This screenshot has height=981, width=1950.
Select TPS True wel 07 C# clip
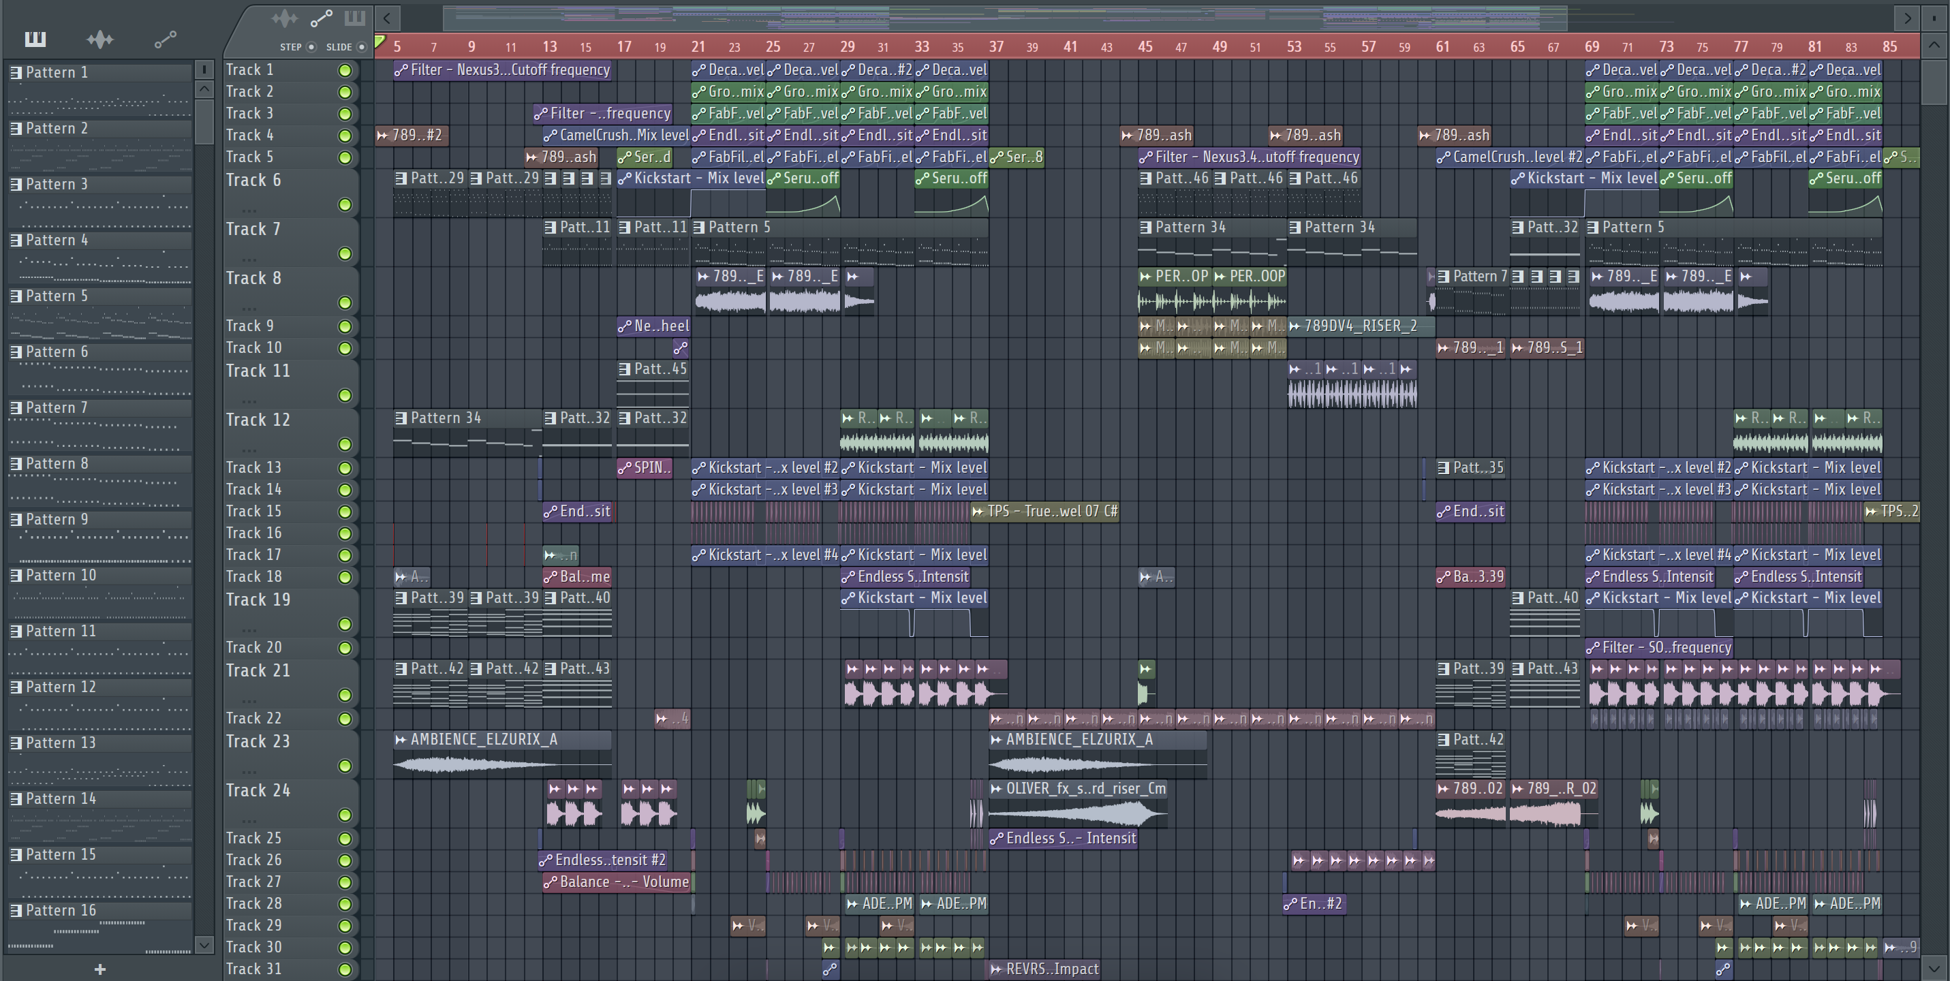(x=1045, y=512)
